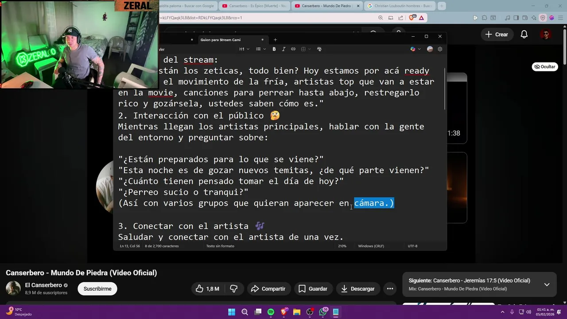Click the Suscribirme button
567x319 pixels.
coord(97,289)
